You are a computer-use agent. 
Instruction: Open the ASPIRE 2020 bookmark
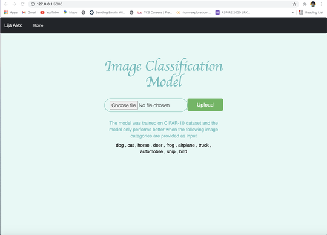pyautogui.click(x=233, y=12)
